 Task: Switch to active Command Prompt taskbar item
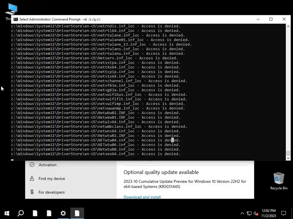pyautogui.click(x=77, y=213)
